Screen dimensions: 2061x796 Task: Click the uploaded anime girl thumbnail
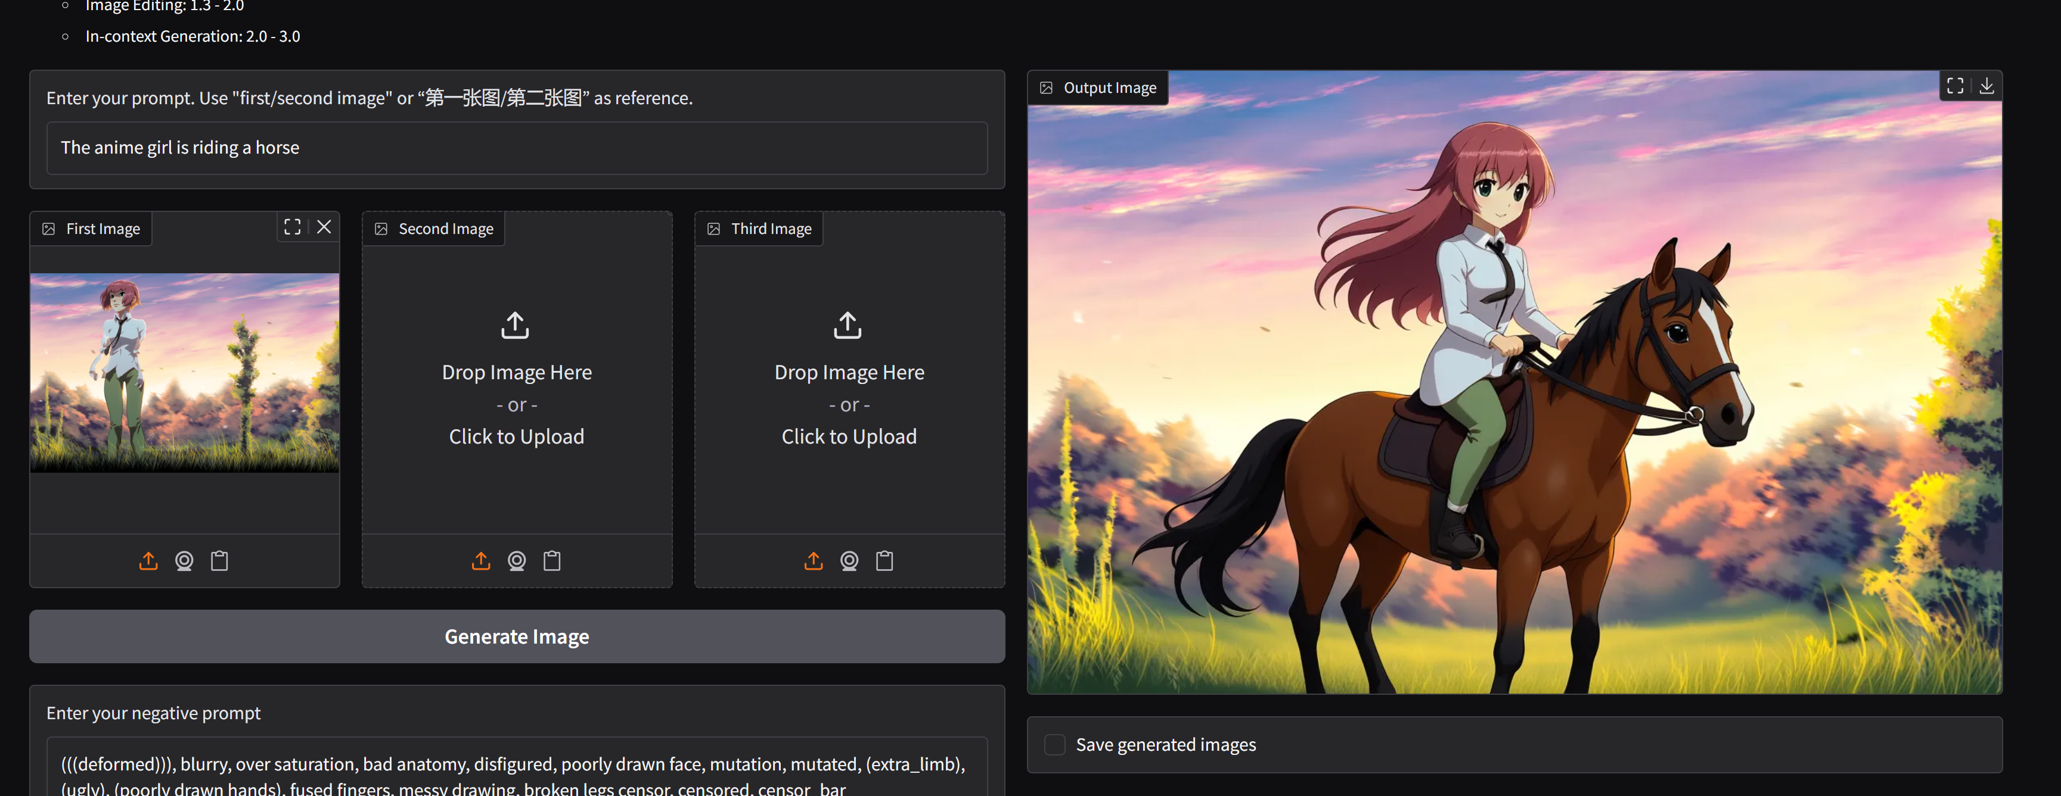(x=185, y=373)
